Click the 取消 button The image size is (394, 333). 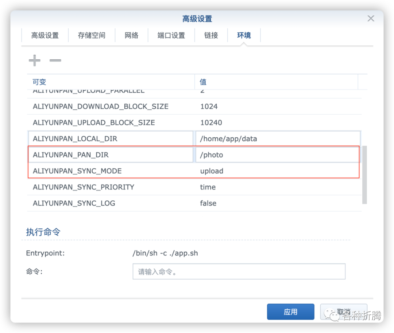[x=344, y=312]
